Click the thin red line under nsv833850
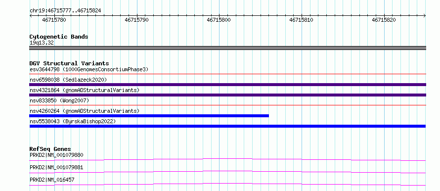 pyautogui.click(x=227, y=105)
